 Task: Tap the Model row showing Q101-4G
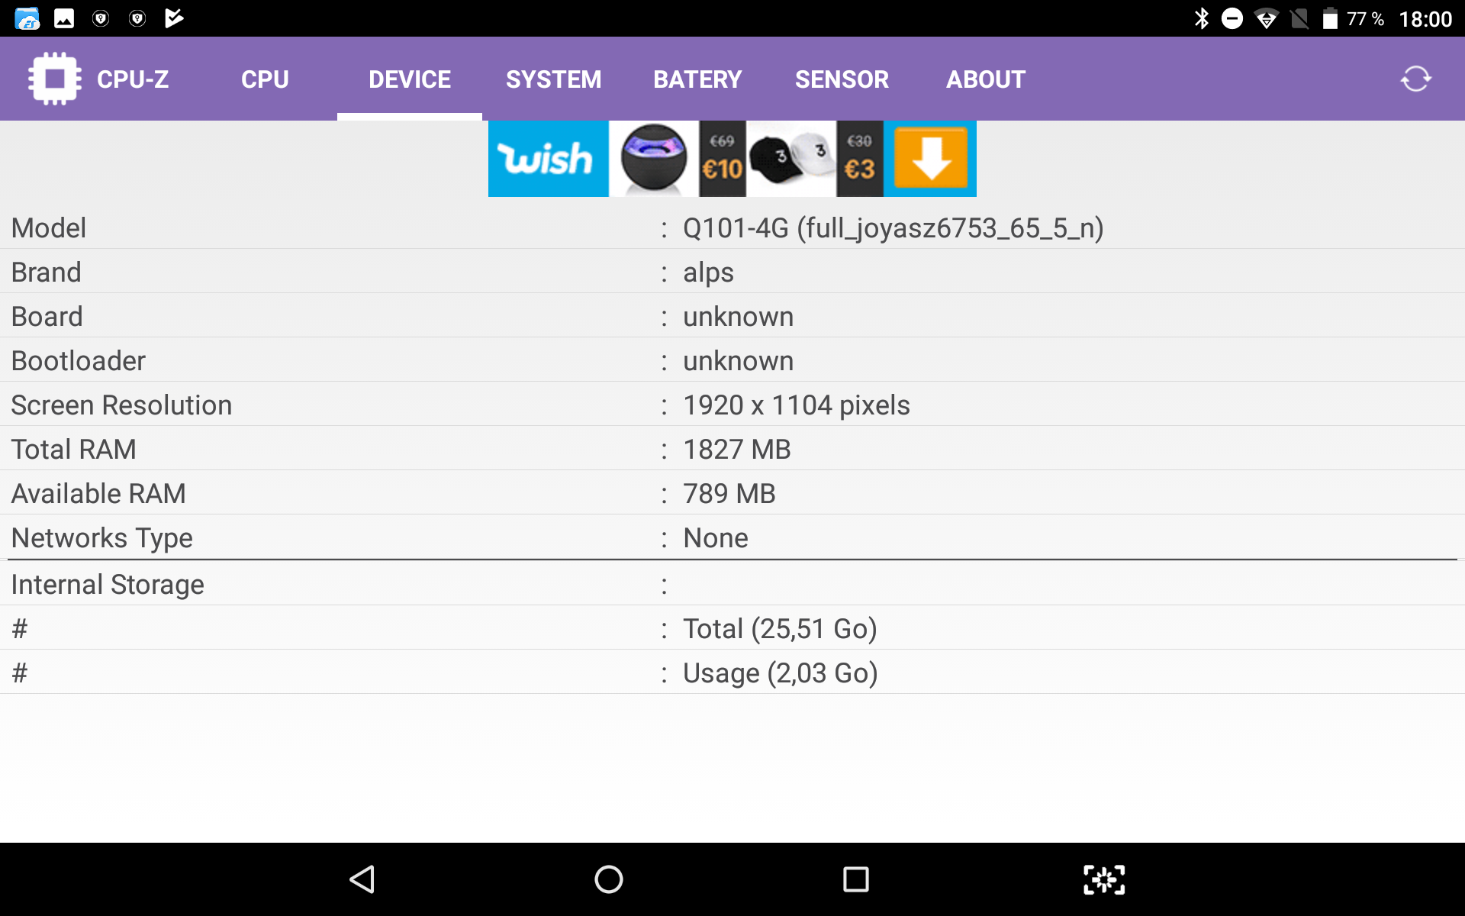[732, 227]
